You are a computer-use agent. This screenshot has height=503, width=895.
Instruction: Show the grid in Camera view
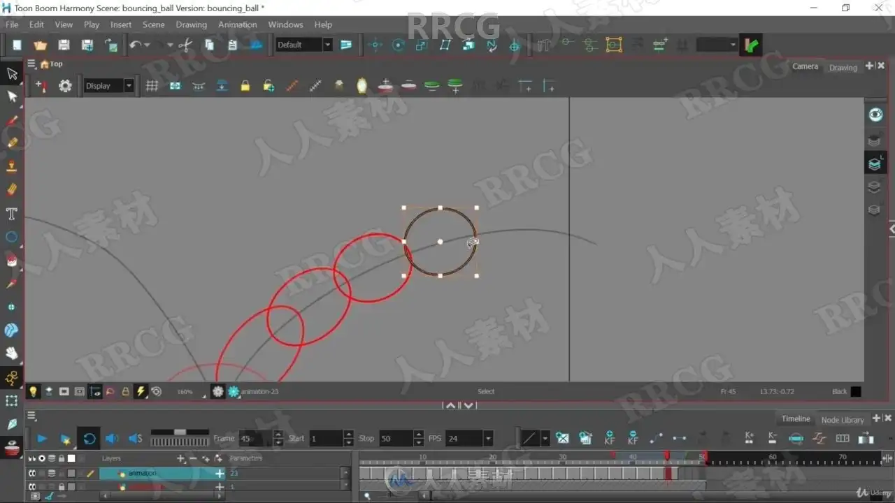(152, 86)
